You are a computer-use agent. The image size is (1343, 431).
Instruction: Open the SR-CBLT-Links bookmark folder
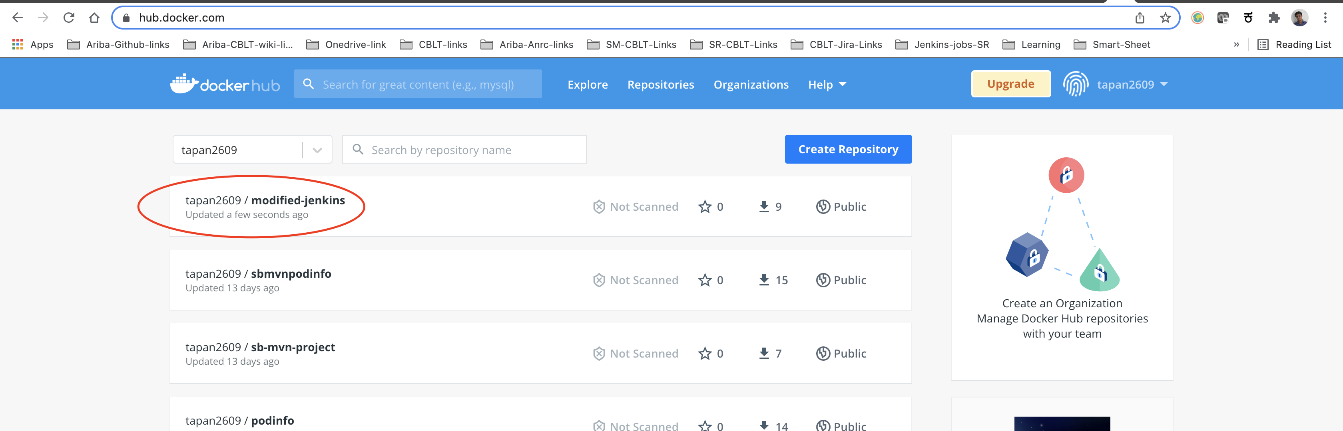[x=733, y=45]
